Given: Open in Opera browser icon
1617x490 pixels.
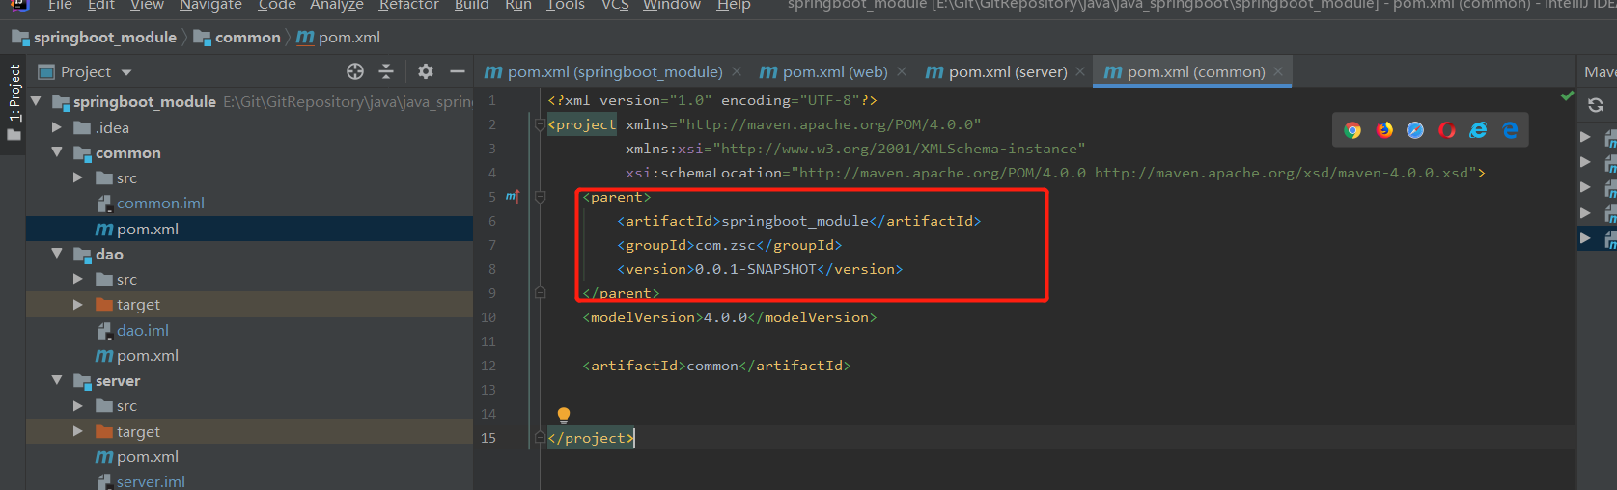Looking at the screenshot, I should click(1447, 130).
